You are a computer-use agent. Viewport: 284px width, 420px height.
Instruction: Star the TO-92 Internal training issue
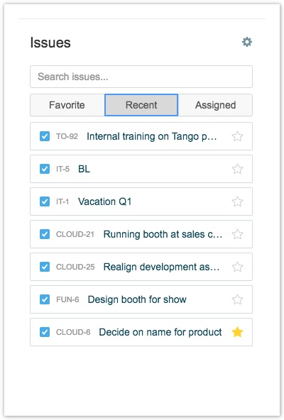coord(237,136)
